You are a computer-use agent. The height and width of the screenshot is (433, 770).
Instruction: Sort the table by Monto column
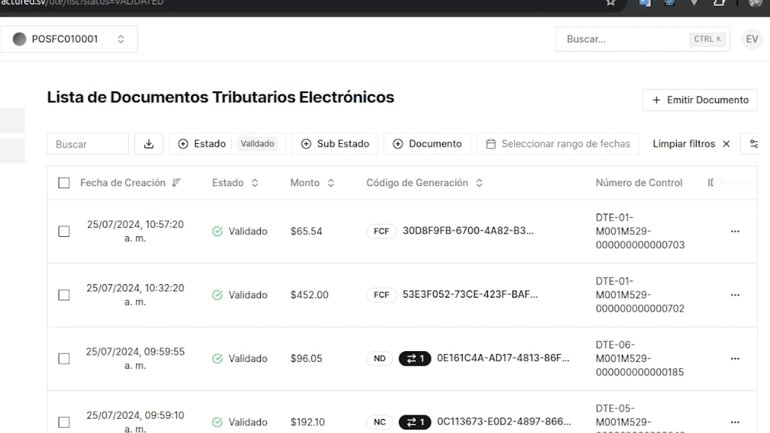click(312, 183)
